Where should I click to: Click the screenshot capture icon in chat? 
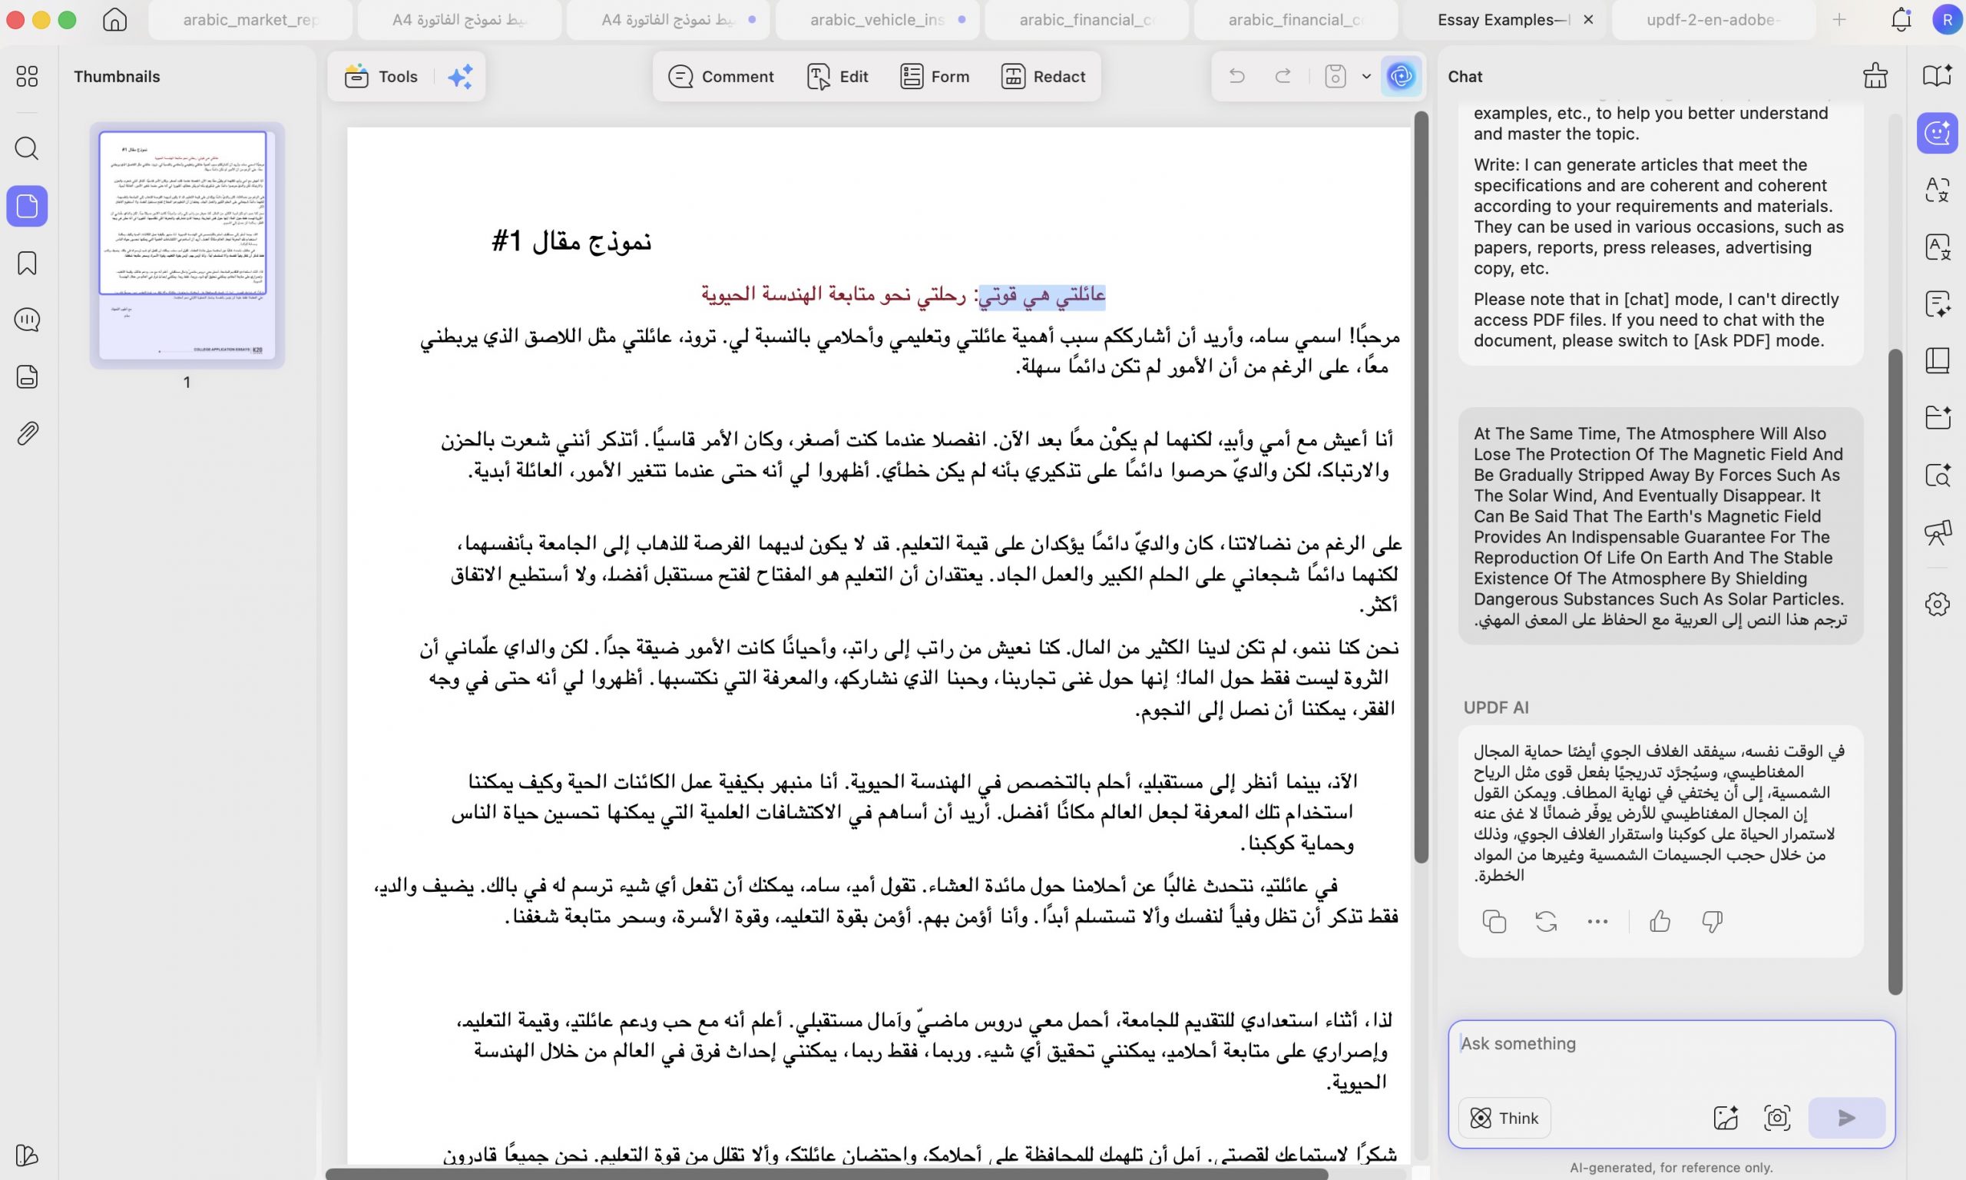point(1777,1118)
